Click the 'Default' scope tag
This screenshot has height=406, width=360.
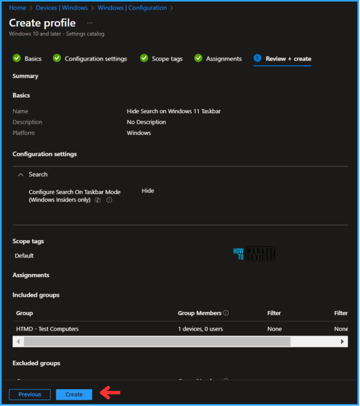coord(24,256)
